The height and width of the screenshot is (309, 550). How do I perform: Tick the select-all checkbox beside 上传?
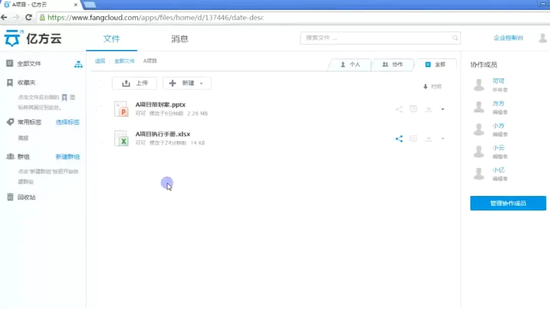(x=100, y=83)
